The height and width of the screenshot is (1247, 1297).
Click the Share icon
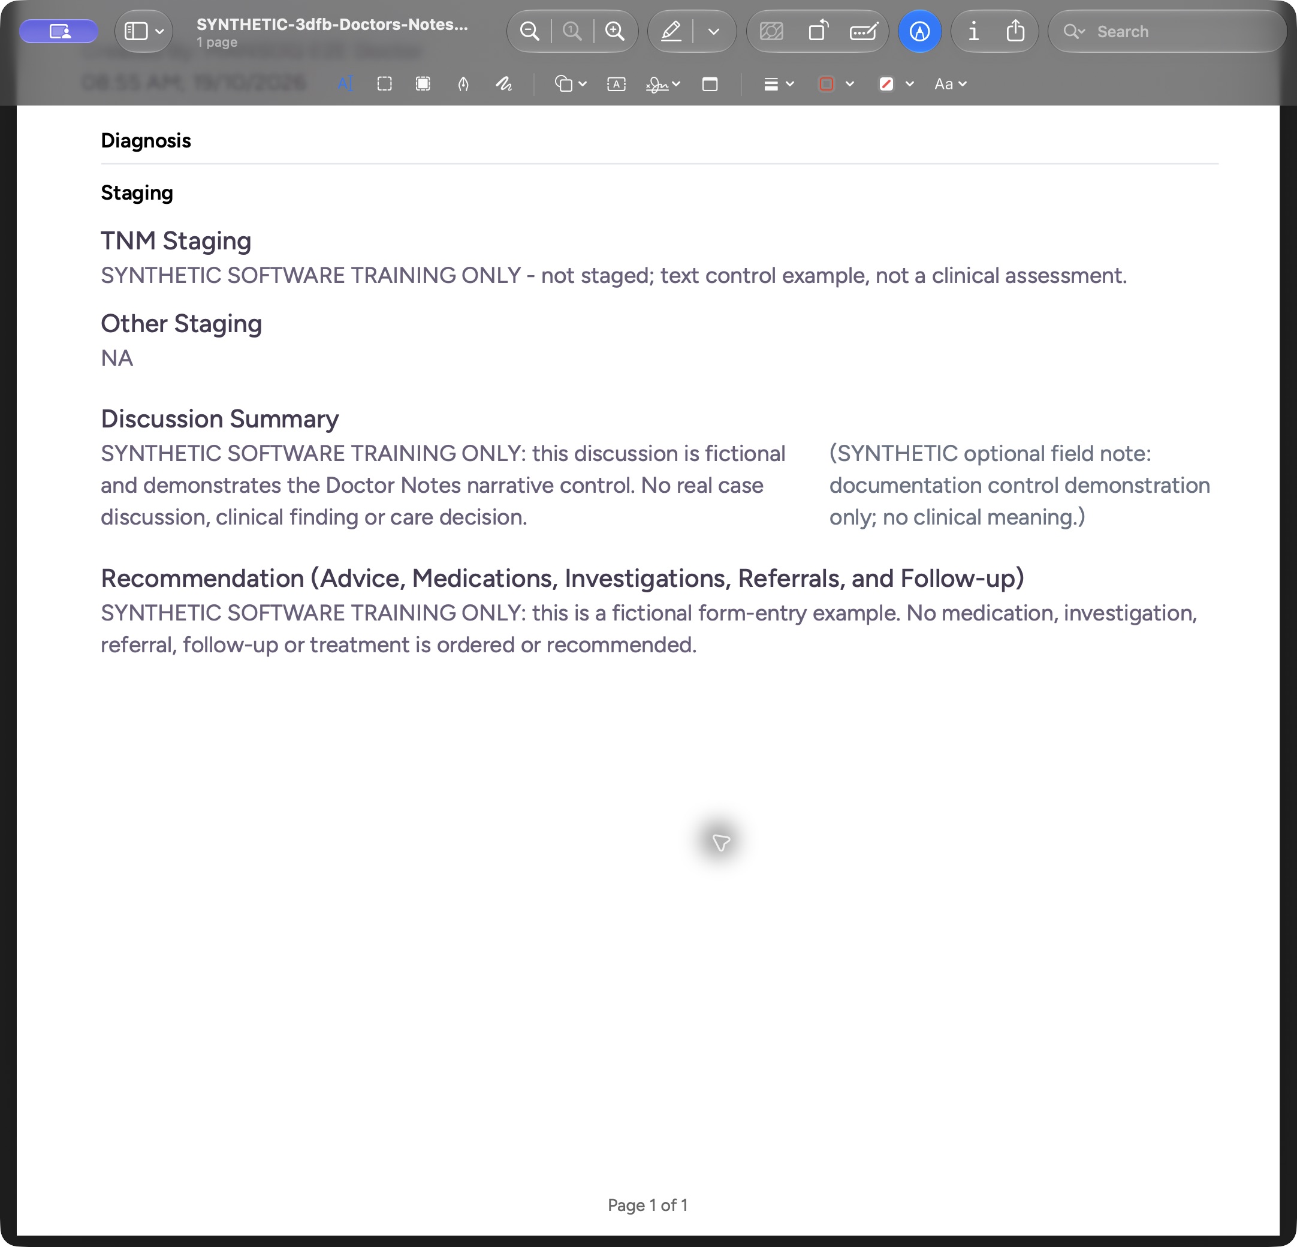pyautogui.click(x=1015, y=31)
